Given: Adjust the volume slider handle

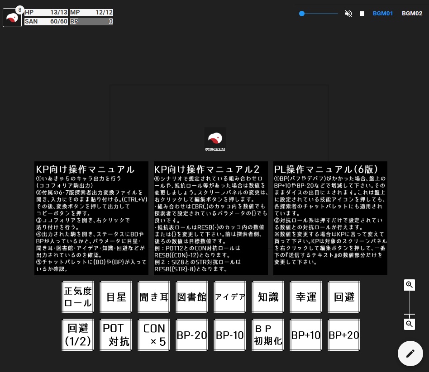Looking at the screenshot, I should click(x=302, y=14).
